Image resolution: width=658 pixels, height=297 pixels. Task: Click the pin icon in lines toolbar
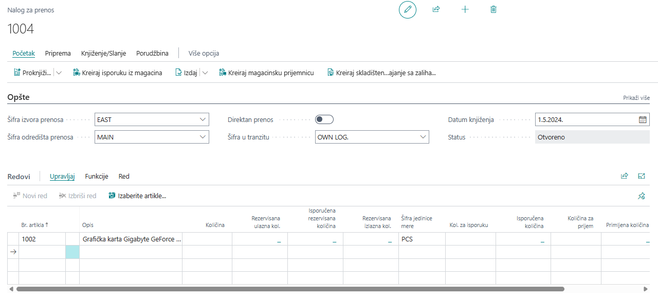[x=642, y=196]
